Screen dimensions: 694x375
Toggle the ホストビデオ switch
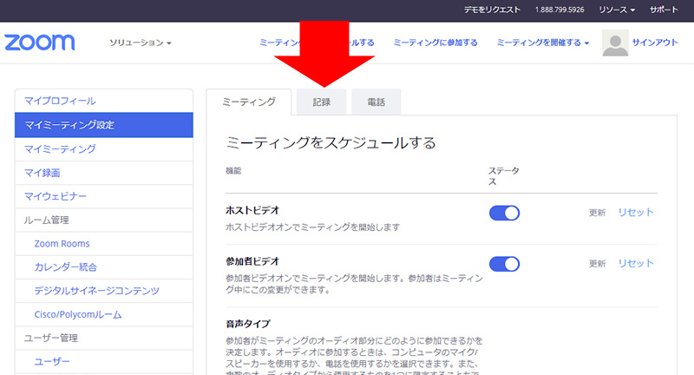(504, 213)
